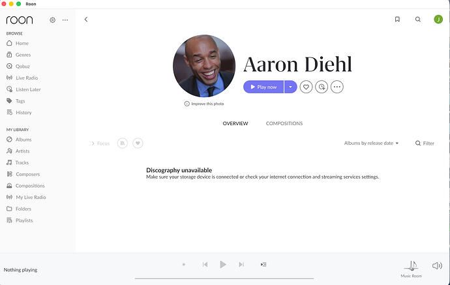Open Playlists in My Library
This screenshot has width=450, height=285.
[20, 220]
